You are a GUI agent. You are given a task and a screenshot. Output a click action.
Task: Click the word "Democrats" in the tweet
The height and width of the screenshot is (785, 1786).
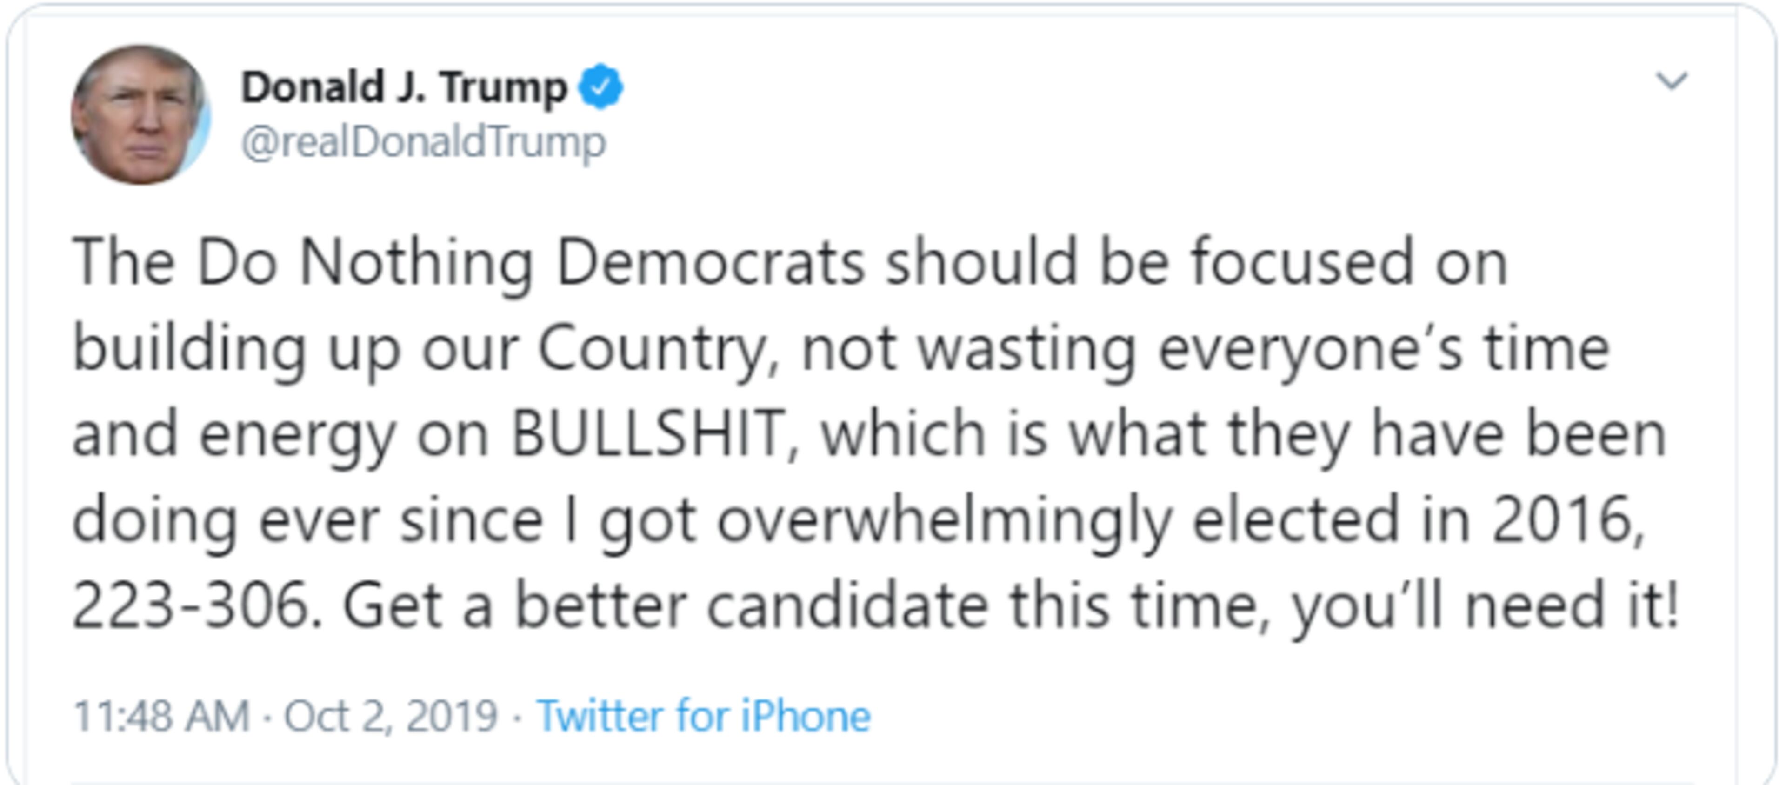tap(711, 262)
